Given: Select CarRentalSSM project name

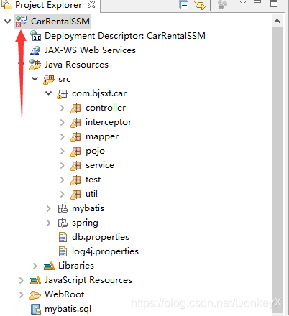Looking at the screenshot, I should tap(60, 22).
